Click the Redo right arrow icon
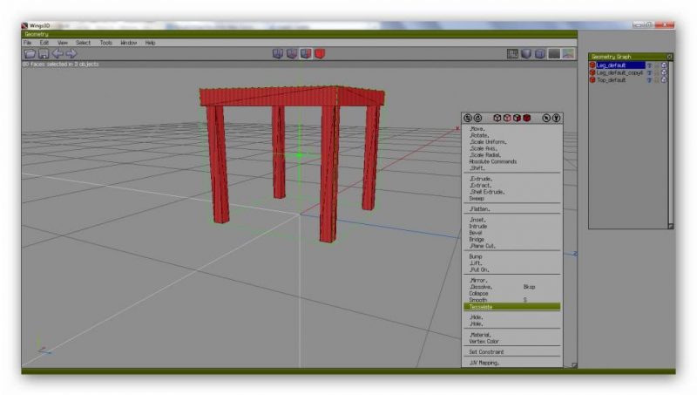This screenshot has width=697, height=395. pos(71,53)
